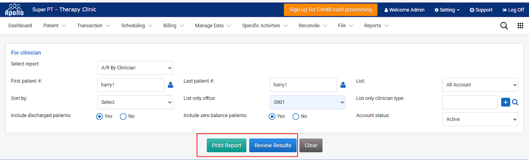The height and width of the screenshot is (160, 529).
Task: Click the blue plus icon for clinician type
Action: click(506, 102)
